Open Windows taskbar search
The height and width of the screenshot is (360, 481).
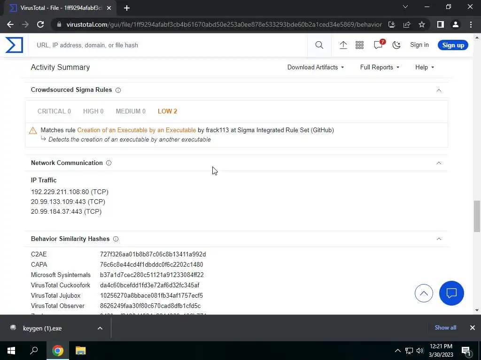pyautogui.click(x=34, y=351)
